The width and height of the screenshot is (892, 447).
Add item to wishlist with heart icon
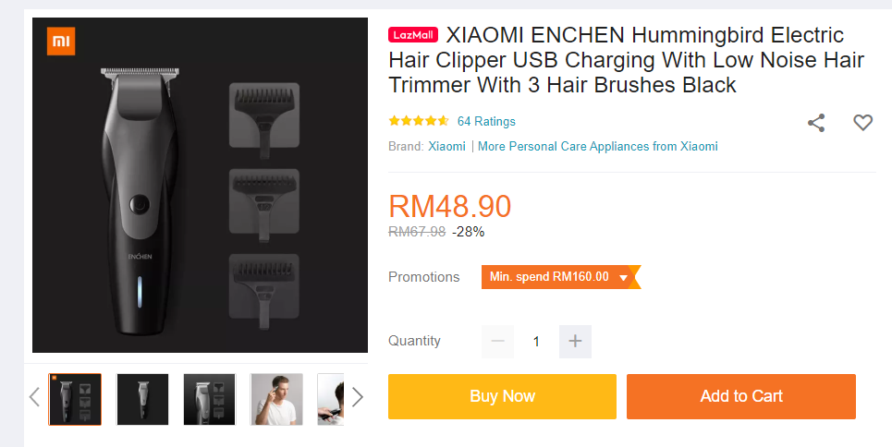click(x=862, y=122)
